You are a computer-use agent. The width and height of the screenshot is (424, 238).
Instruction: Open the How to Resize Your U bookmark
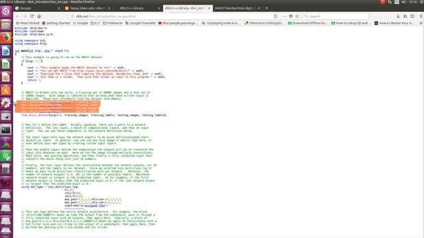point(394,23)
